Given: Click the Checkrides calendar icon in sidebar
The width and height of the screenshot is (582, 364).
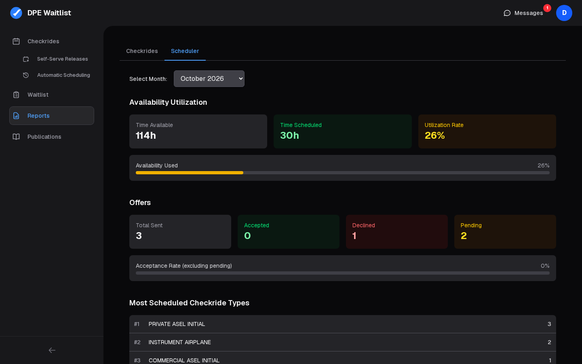Looking at the screenshot, I should (x=16, y=41).
